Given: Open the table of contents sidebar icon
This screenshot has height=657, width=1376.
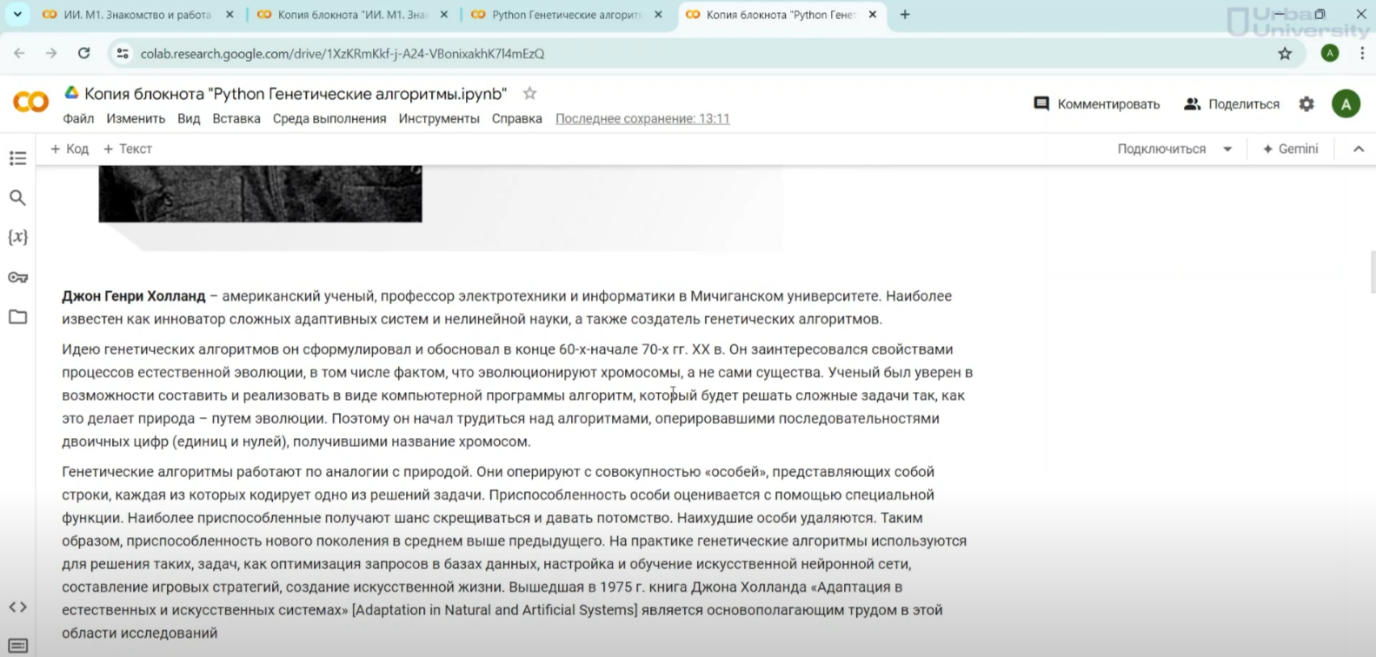Looking at the screenshot, I should [x=17, y=158].
